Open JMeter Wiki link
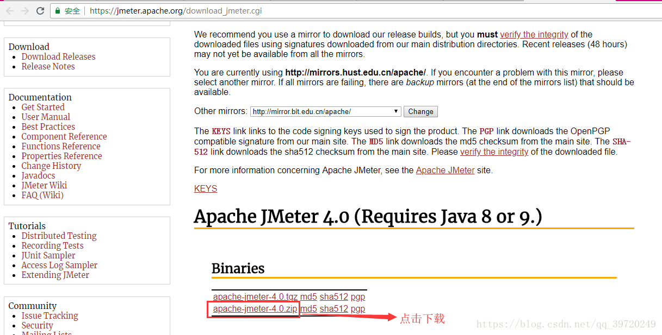Screen dimensions: 662x335 [x=44, y=185]
